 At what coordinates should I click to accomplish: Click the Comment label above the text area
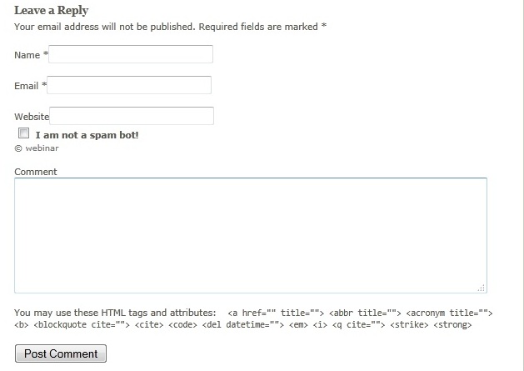pos(36,172)
